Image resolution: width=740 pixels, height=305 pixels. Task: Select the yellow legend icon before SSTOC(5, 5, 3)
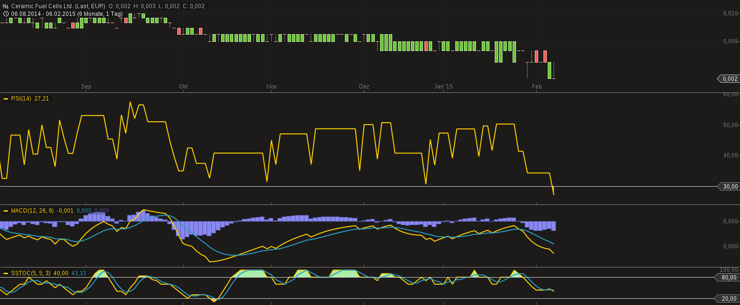coord(6,273)
